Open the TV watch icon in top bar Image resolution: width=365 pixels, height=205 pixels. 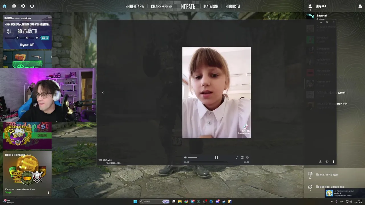point(14,6)
